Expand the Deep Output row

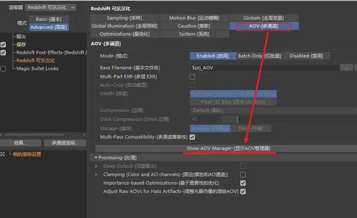pos(96,166)
